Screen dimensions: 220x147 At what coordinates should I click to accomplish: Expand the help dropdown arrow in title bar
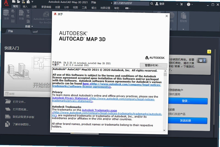point(192,4)
